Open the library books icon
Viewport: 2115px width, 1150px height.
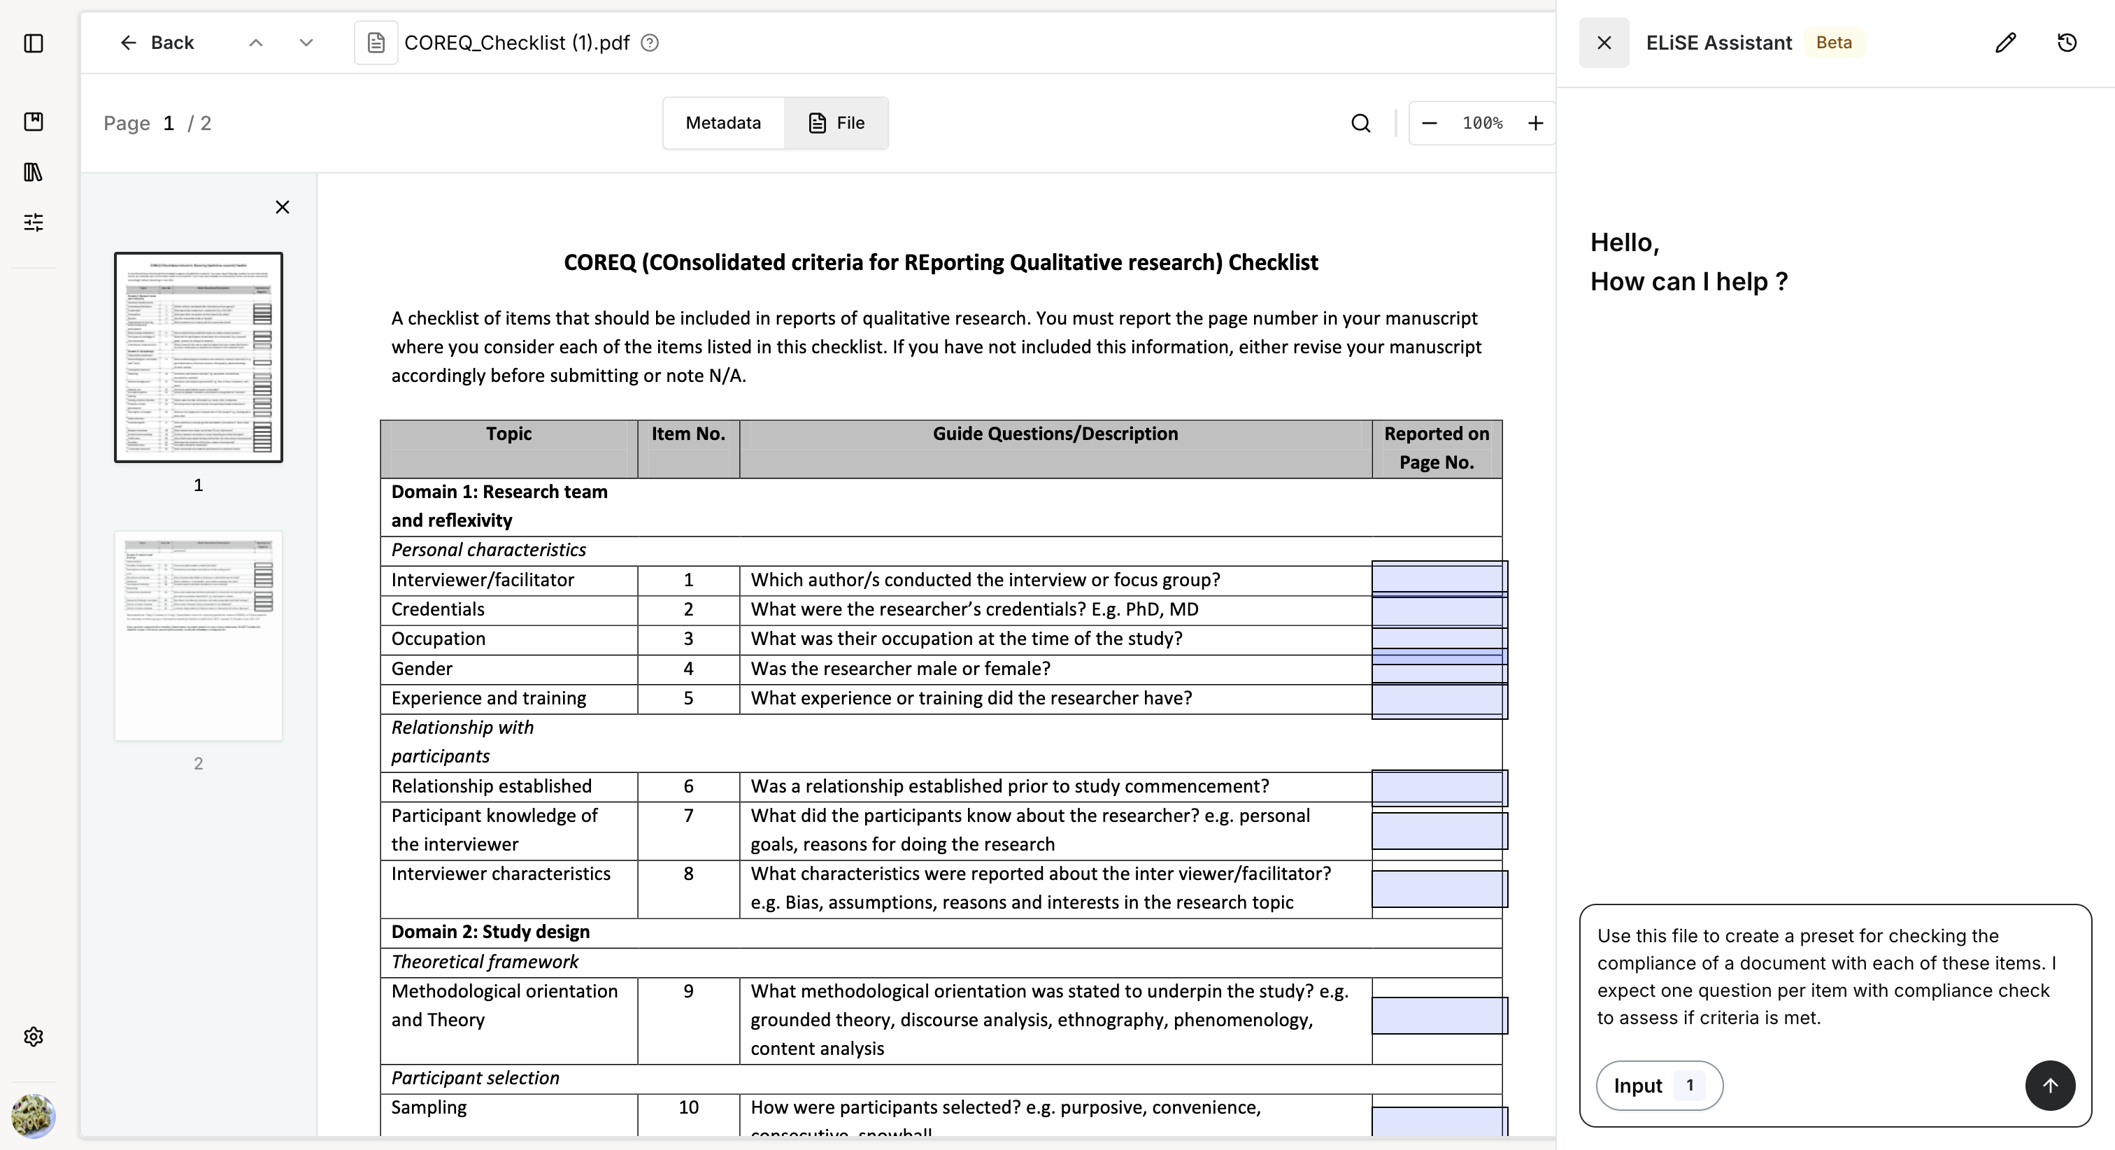pos(34,171)
